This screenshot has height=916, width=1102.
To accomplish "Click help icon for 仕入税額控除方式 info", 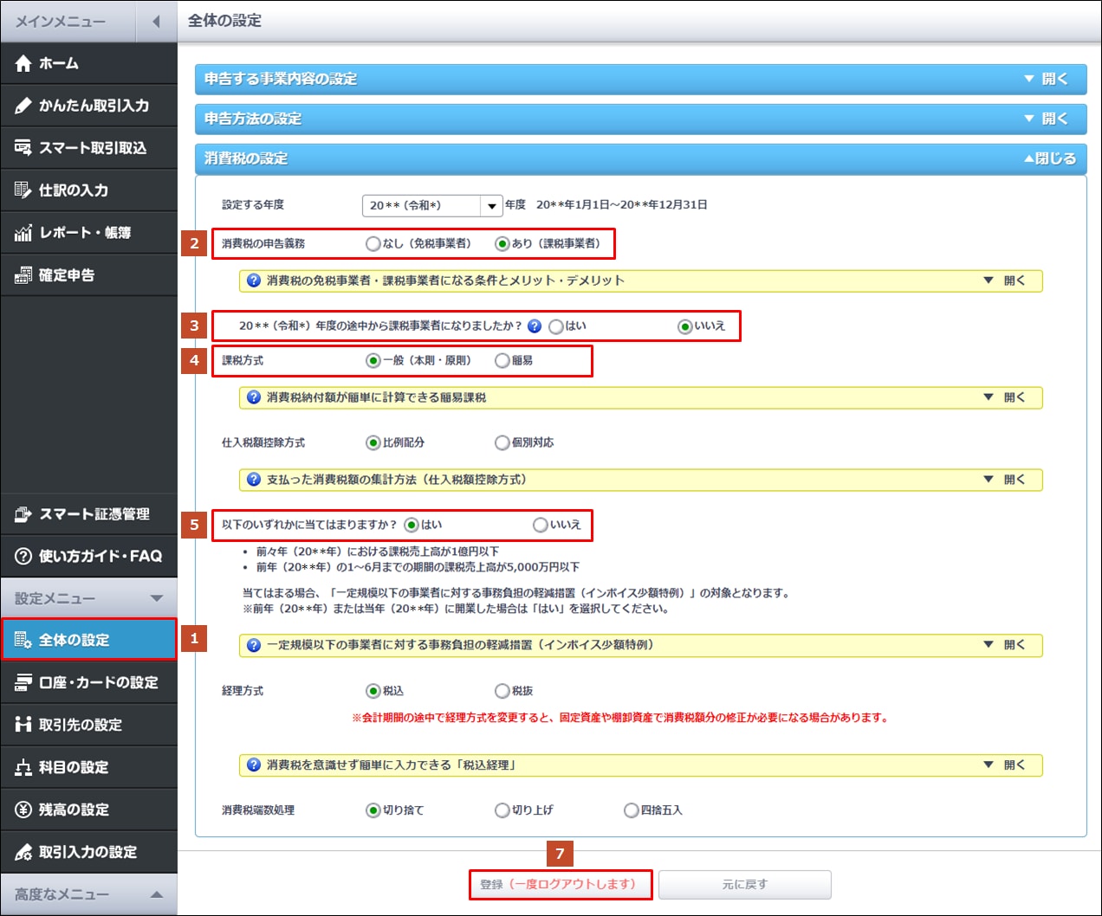I will [254, 480].
